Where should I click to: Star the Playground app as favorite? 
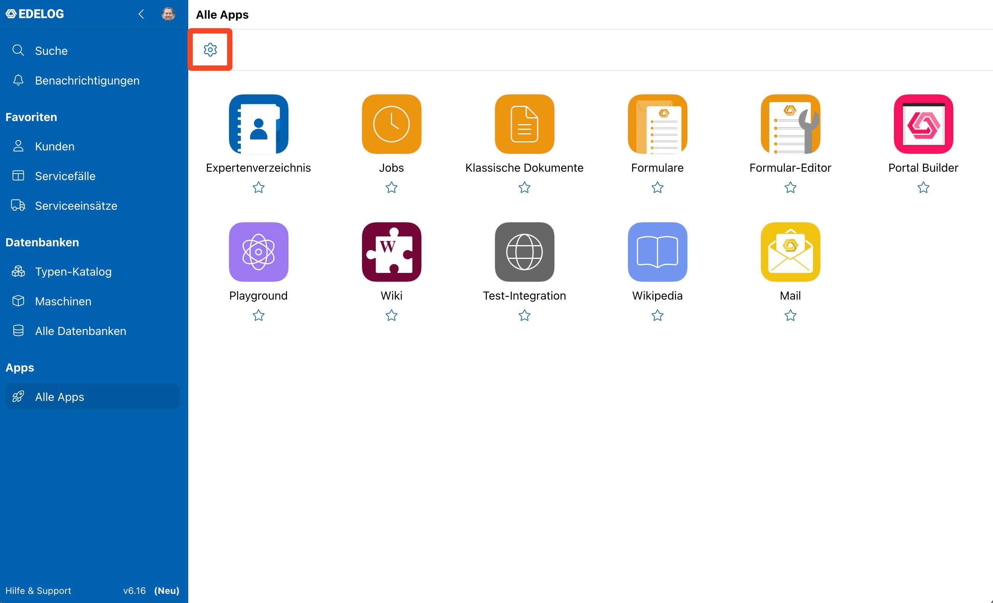258,316
